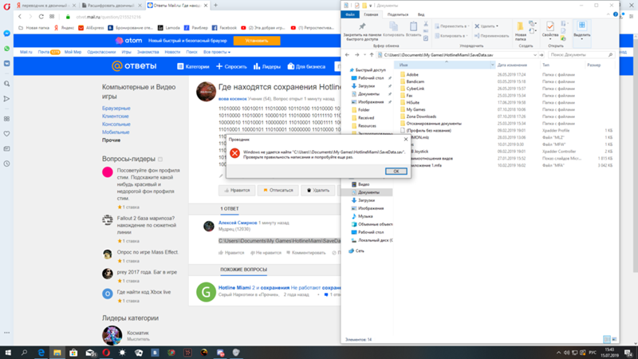
Task: Click the 'Нравится' button under the question
Action: pos(237,190)
